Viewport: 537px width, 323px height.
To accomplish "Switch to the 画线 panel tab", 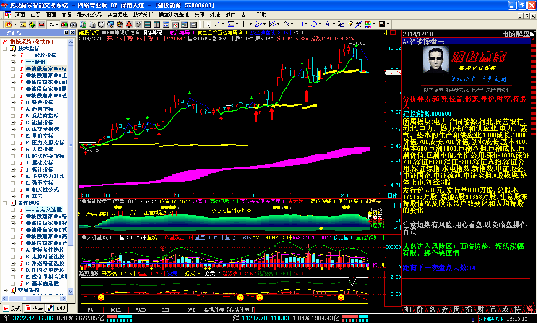I will [x=56, y=308].
